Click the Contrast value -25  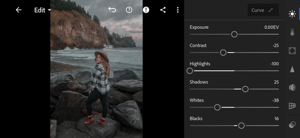coord(275,46)
